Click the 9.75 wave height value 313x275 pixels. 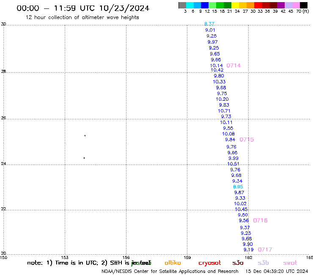[222, 93]
